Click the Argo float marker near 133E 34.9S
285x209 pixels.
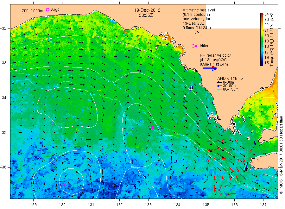click(x=153, y=128)
